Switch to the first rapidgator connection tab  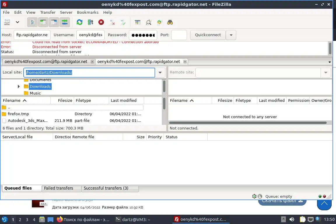point(46,62)
